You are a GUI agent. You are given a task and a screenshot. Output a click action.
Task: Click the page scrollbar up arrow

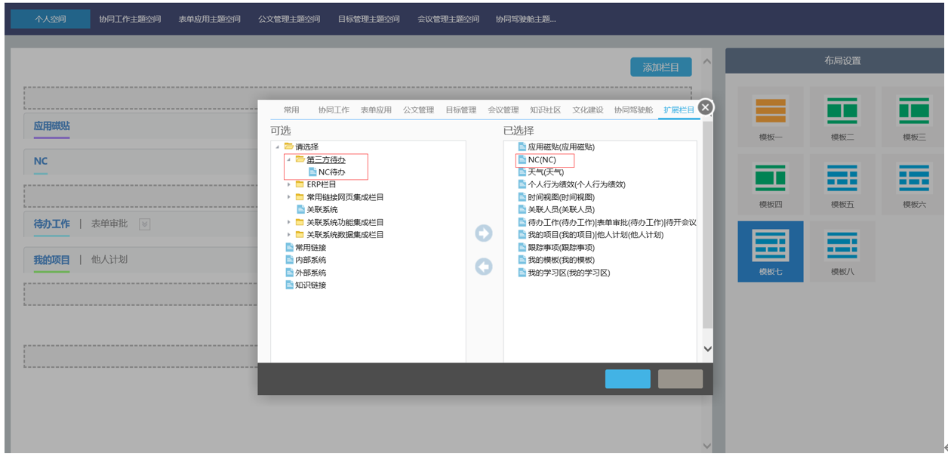(707, 61)
